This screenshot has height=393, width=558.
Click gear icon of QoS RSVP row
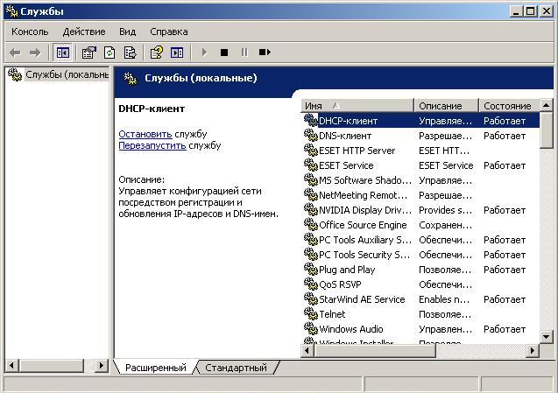coord(311,284)
